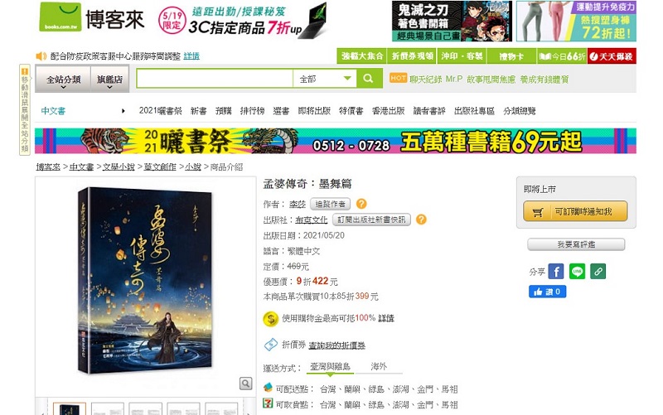This screenshot has height=415, width=663.
Task: Open 排行榜 in the navigation bar
Action: [x=252, y=111]
